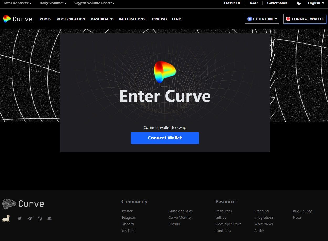This screenshot has height=241, width=328.
Task: Toggle dark mode moon icon
Action: pos(299,3)
